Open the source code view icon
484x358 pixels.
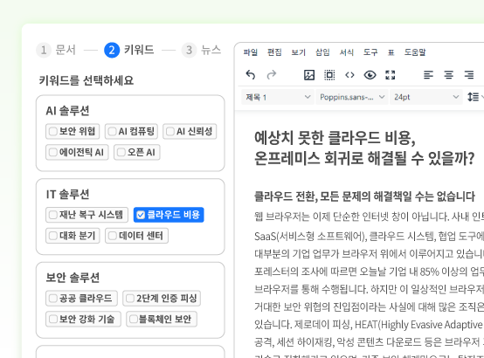coord(349,75)
